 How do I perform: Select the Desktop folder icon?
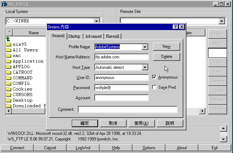[8, 100]
